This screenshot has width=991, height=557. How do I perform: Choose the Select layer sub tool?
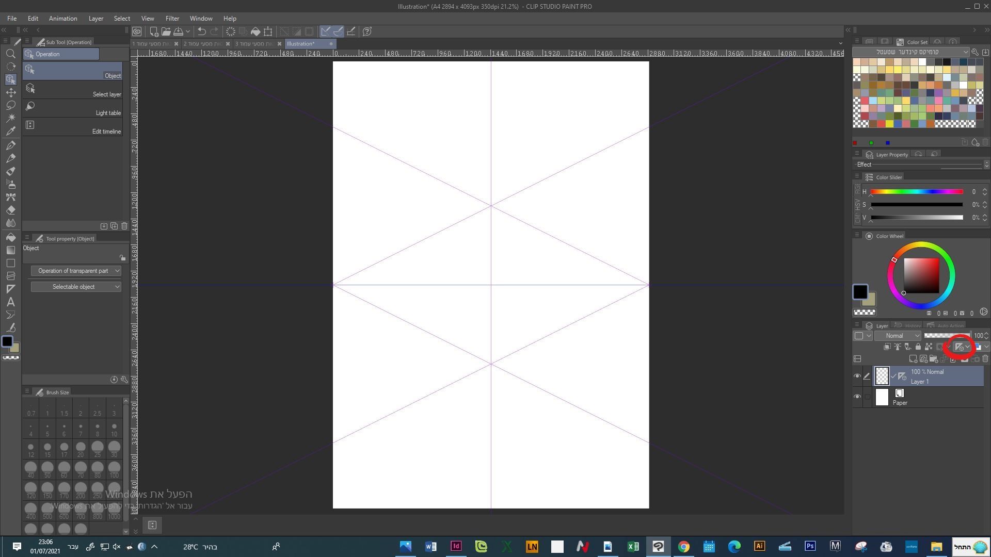[72, 90]
